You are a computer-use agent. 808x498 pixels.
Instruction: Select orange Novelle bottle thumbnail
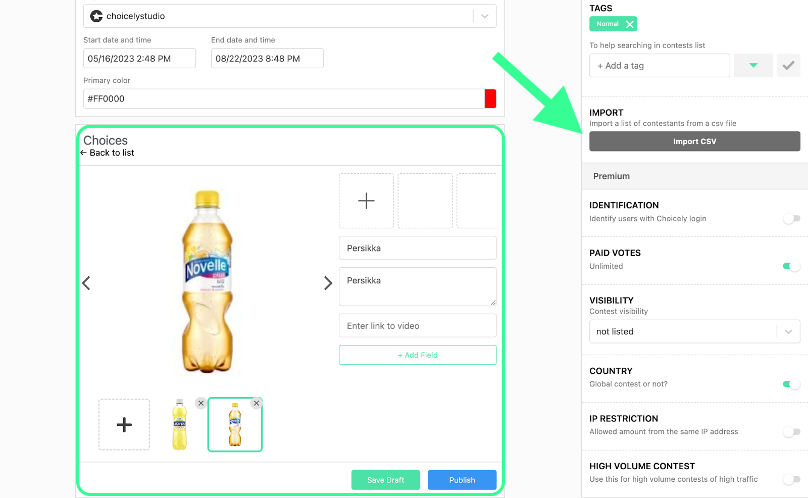pyautogui.click(x=235, y=424)
